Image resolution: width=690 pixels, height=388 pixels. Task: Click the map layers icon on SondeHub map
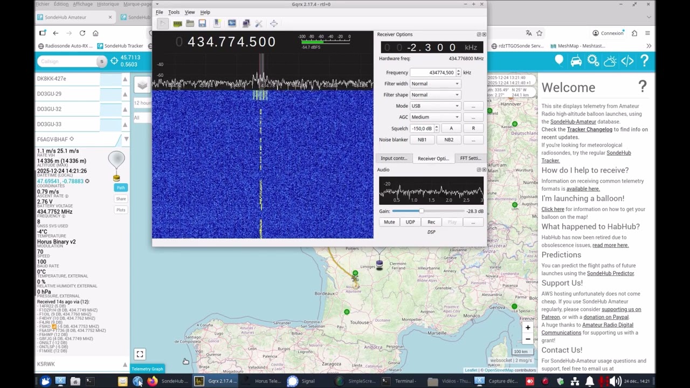coord(142,85)
